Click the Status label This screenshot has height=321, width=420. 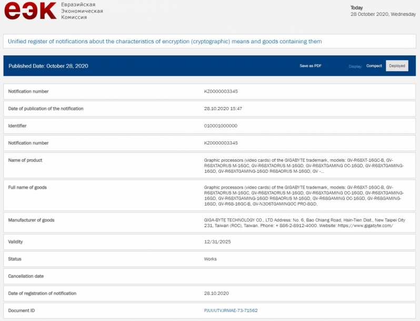[14, 259]
